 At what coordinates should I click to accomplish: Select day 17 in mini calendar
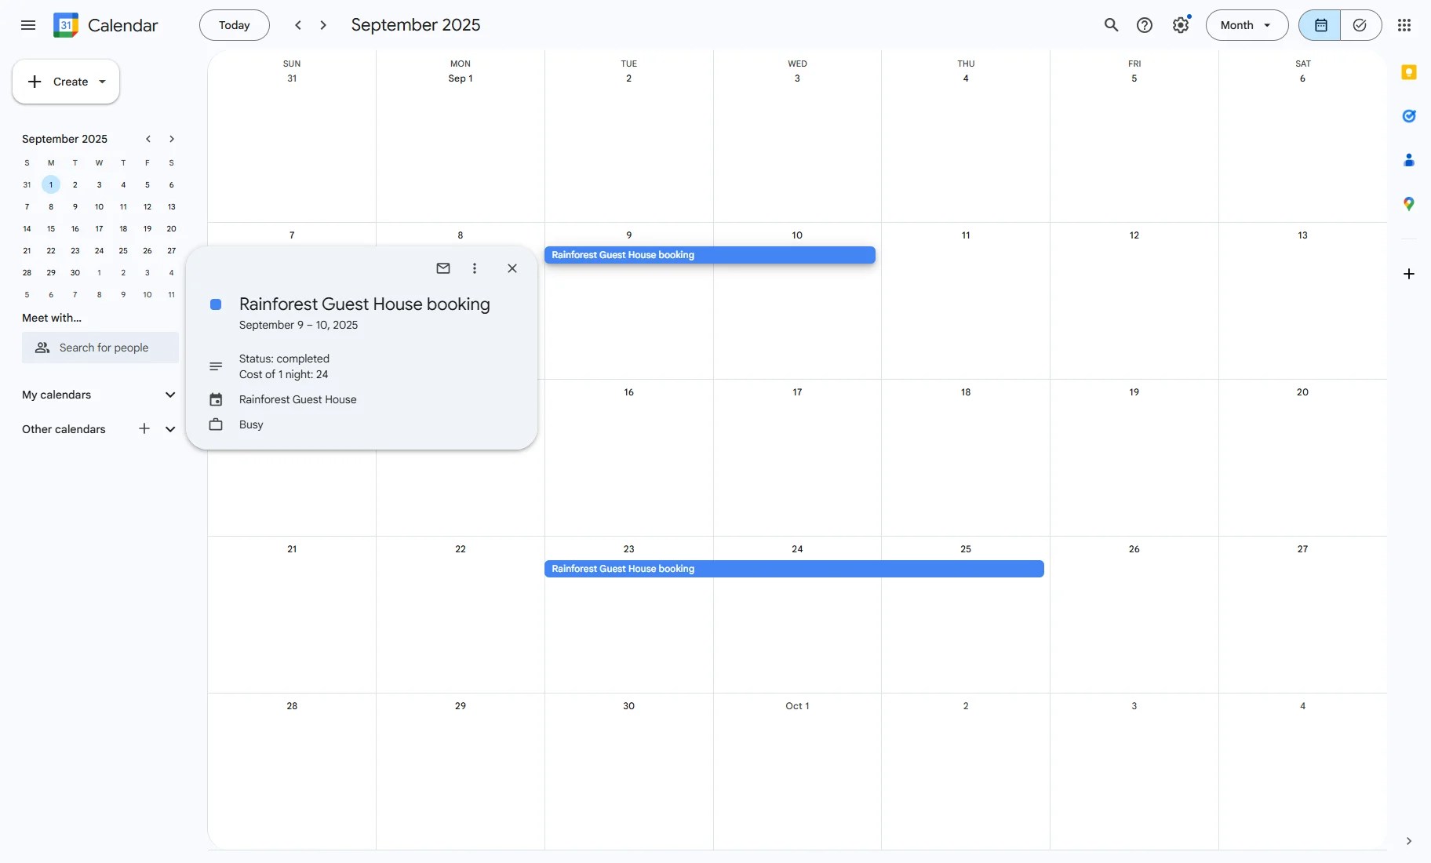click(99, 229)
